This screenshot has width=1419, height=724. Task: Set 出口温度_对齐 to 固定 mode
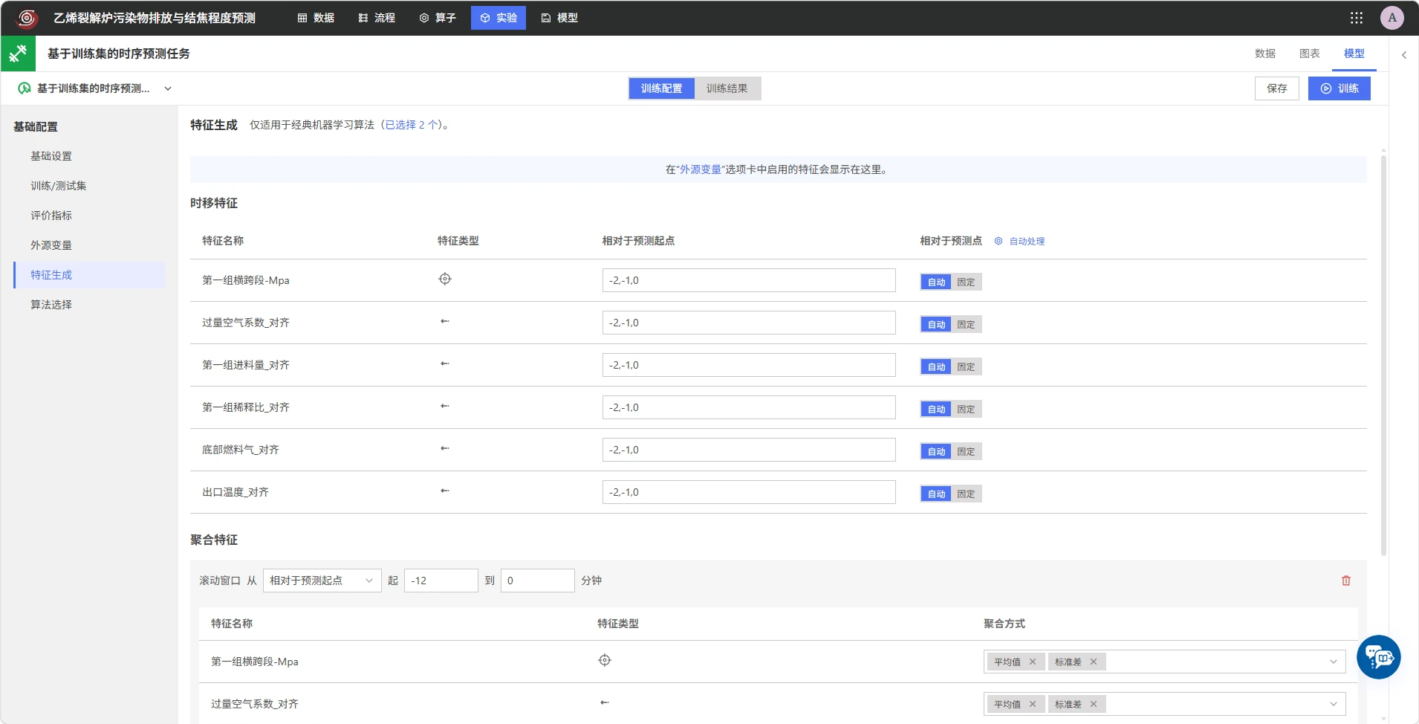point(967,494)
